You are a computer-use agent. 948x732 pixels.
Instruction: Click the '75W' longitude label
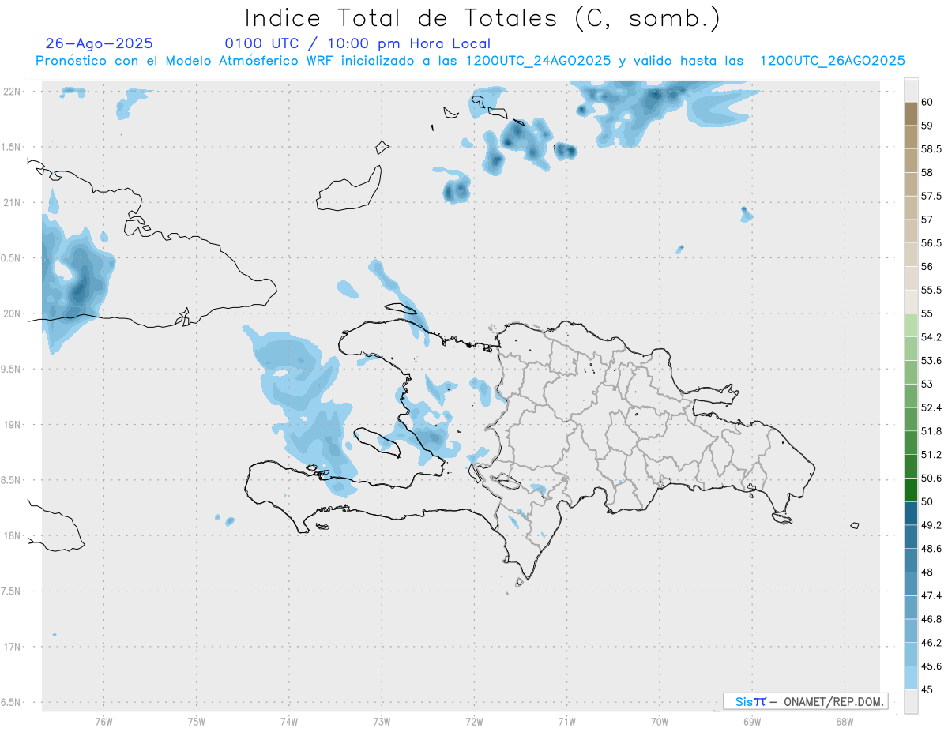click(x=196, y=721)
